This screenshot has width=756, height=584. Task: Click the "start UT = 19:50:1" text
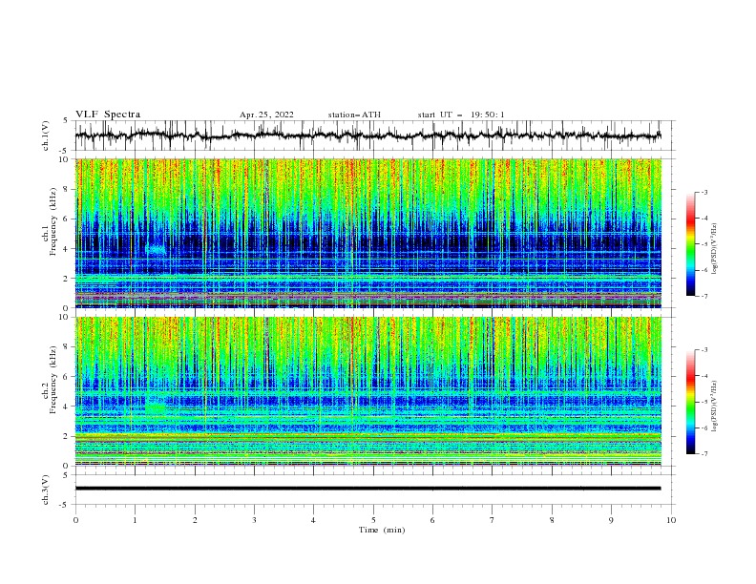pos(461,115)
